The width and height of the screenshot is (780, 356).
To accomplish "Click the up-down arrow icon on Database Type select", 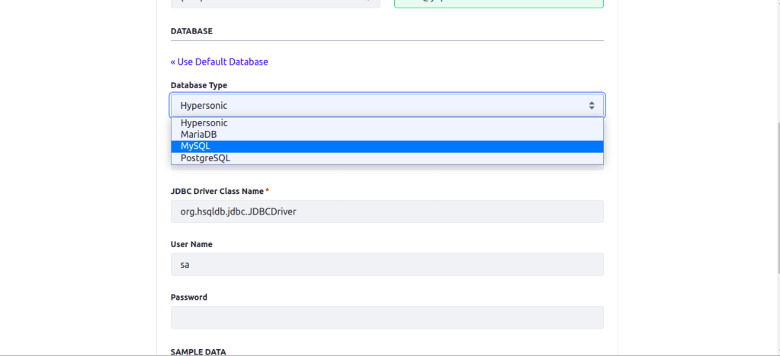I will pos(591,106).
